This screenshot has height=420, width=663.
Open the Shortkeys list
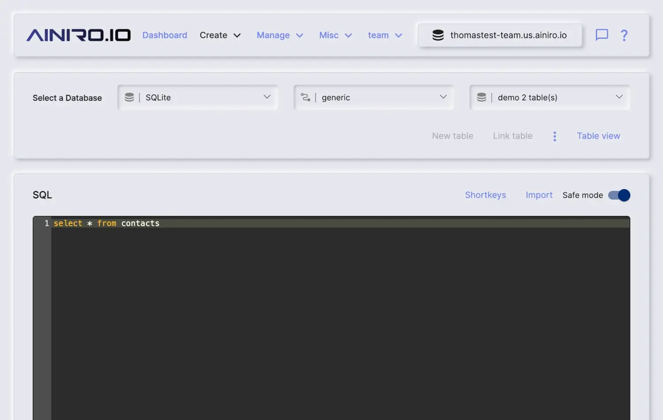coord(485,195)
